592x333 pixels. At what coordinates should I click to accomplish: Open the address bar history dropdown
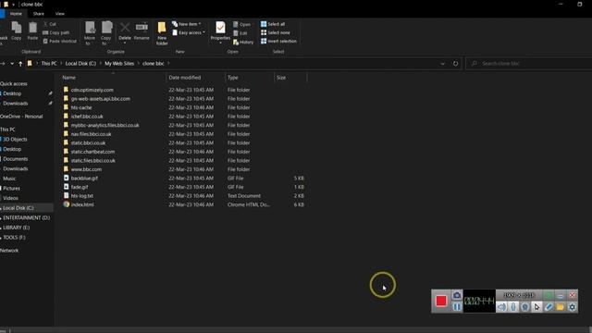click(x=442, y=64)
